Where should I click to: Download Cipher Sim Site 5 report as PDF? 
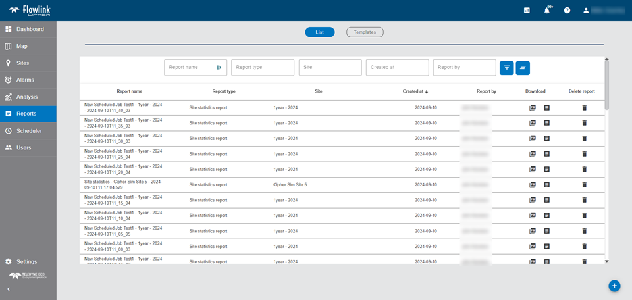point(533,185)
